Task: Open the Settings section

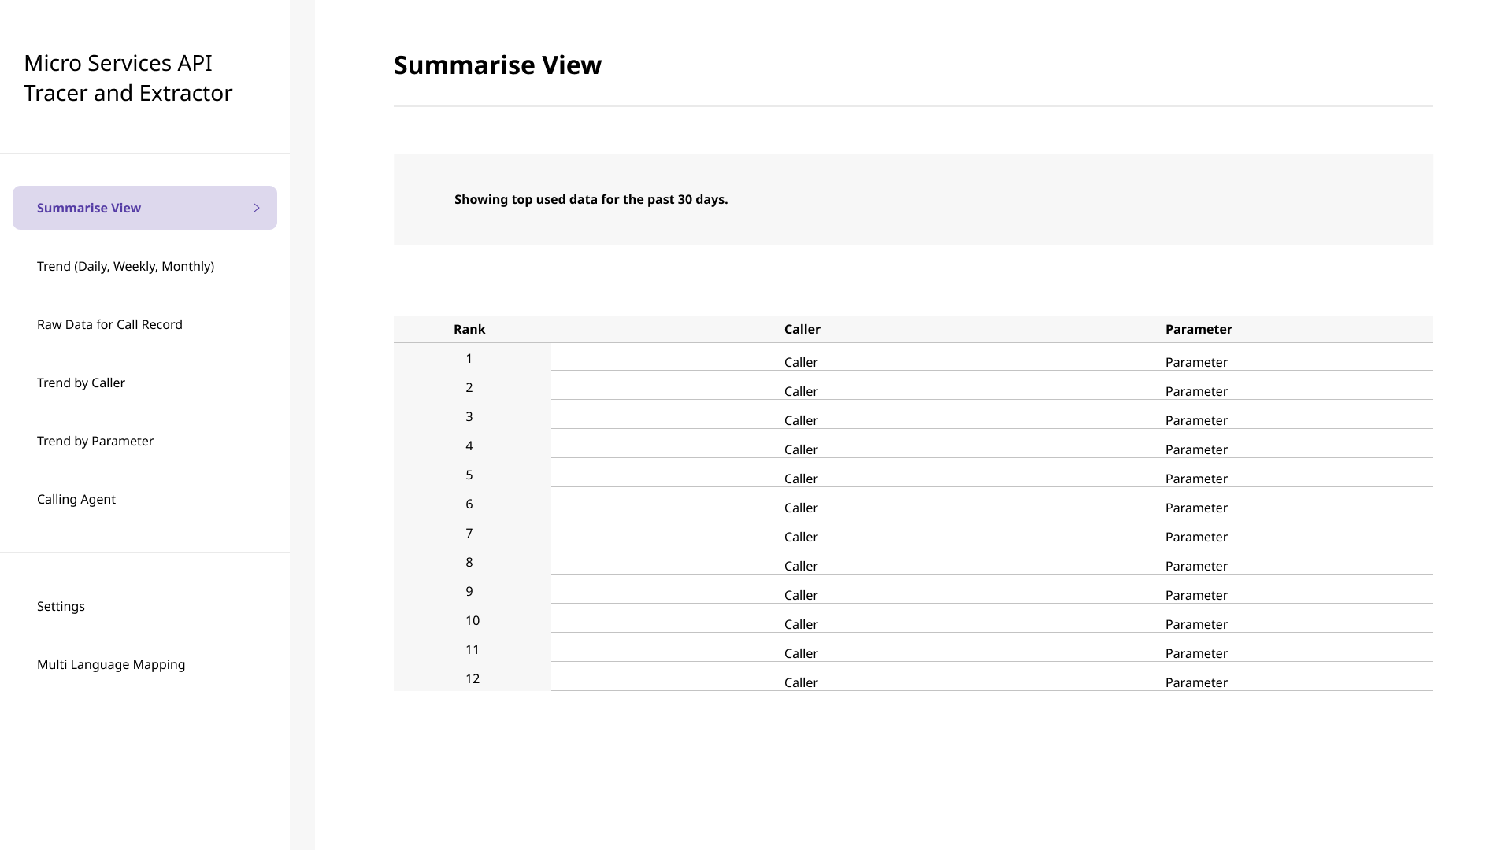Action: tap(61, 606)
